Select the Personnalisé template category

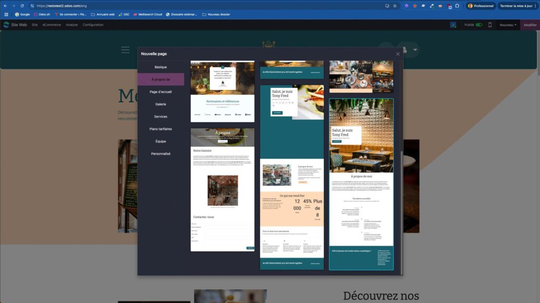160,154
